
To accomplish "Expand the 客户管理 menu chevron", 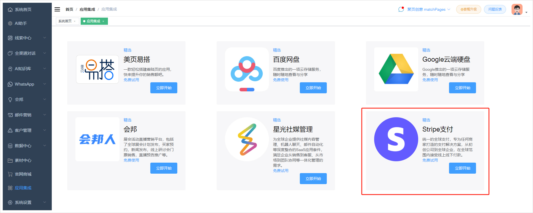I will coord(45,130).
